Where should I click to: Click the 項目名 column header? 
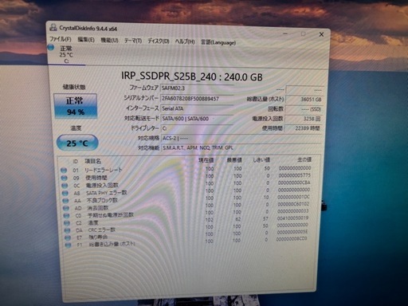tap(92, 161)
